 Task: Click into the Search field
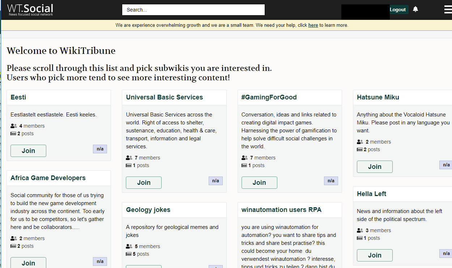click(x=193, y=10)
